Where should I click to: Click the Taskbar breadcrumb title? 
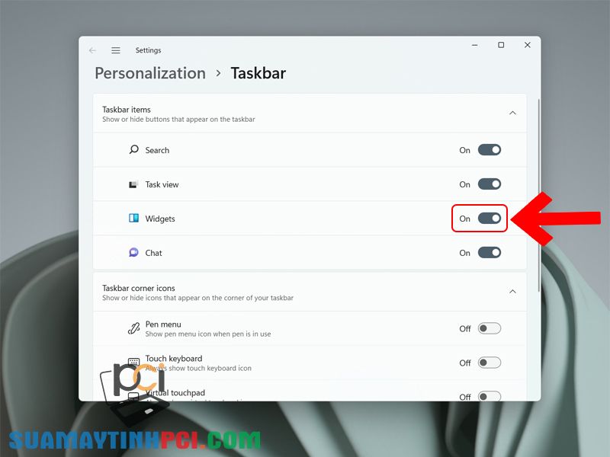(x=258, y=73)
